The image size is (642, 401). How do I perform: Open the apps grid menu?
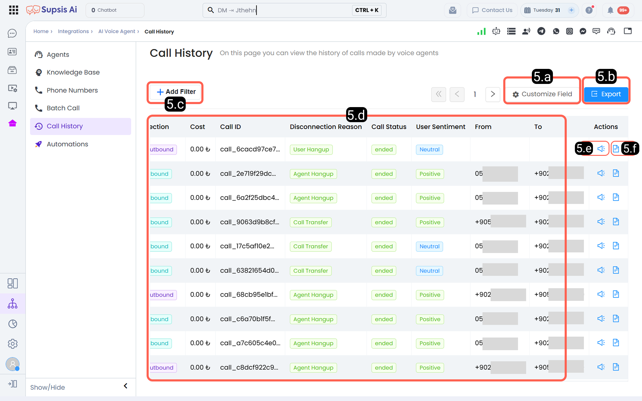point(14,10)
